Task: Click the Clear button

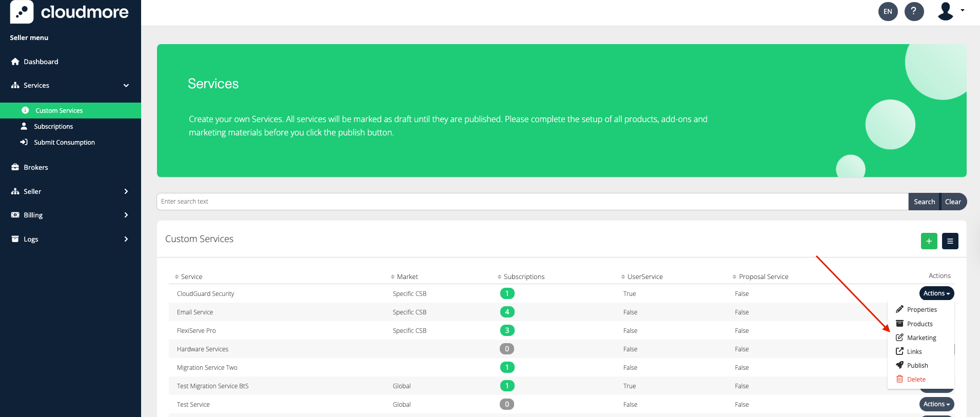Action: click(953, 202)
